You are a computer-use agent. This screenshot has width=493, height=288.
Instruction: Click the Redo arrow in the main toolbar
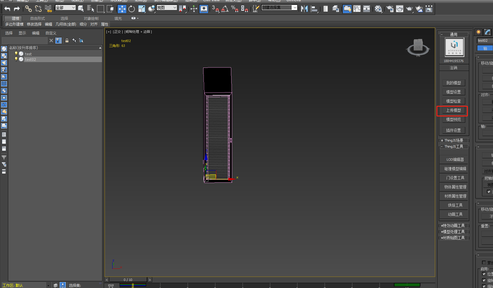pos(17,9)
